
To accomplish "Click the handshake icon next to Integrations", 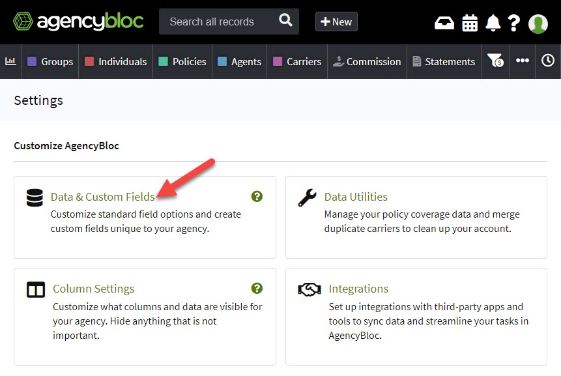I will click(x=309, y=289).
